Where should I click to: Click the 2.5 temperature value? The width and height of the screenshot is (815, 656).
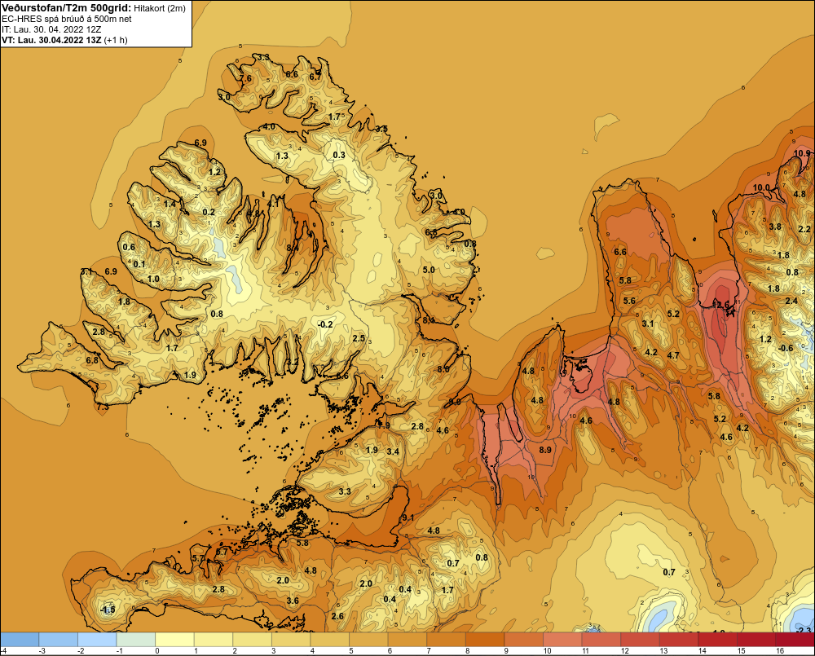359,338
